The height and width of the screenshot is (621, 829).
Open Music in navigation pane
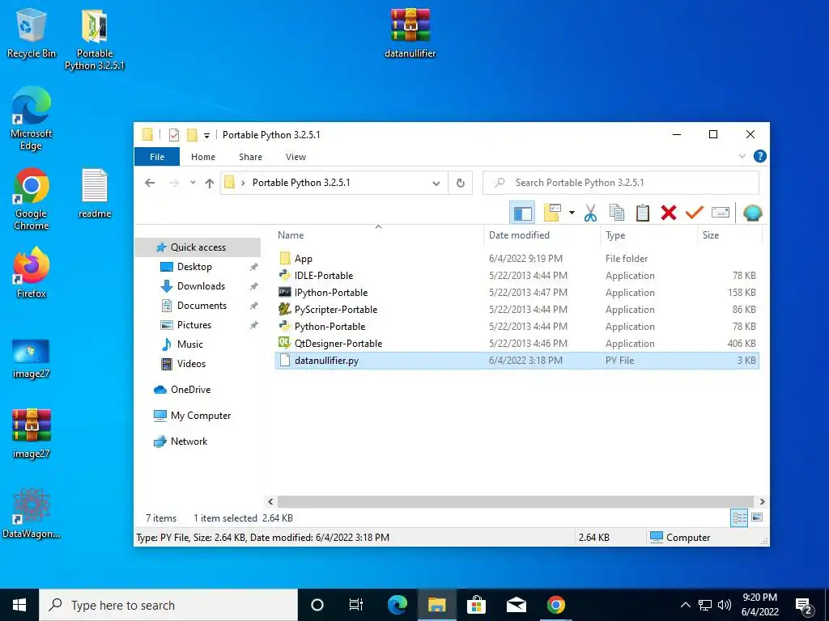click(x=189, y=344)
